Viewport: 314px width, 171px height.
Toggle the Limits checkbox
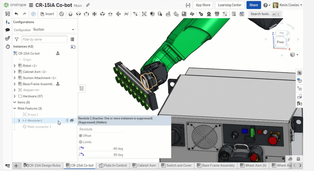pos(81,142)
